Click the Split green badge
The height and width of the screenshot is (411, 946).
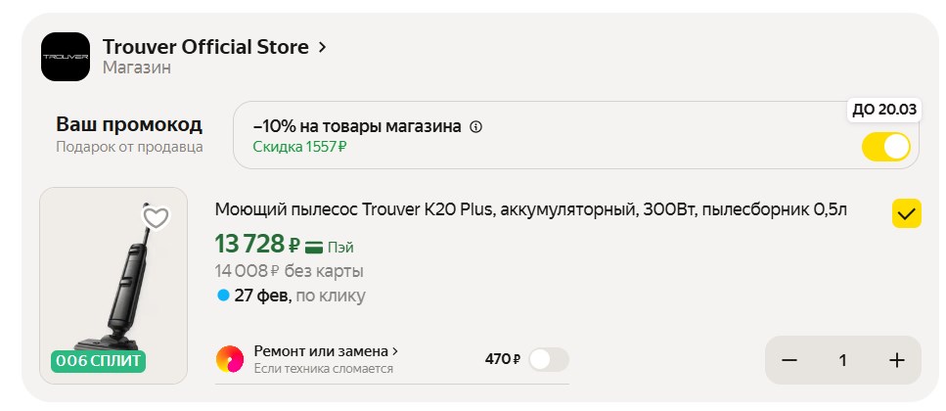(99, 361)
